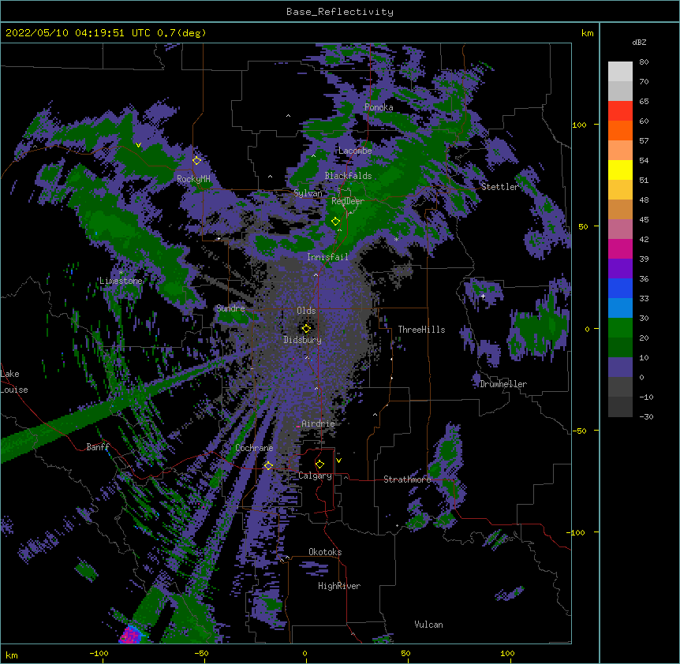680x664 pixels.
Task: Click the Didsbury town label
Action: pyautogui.click(x=302, y=340)
